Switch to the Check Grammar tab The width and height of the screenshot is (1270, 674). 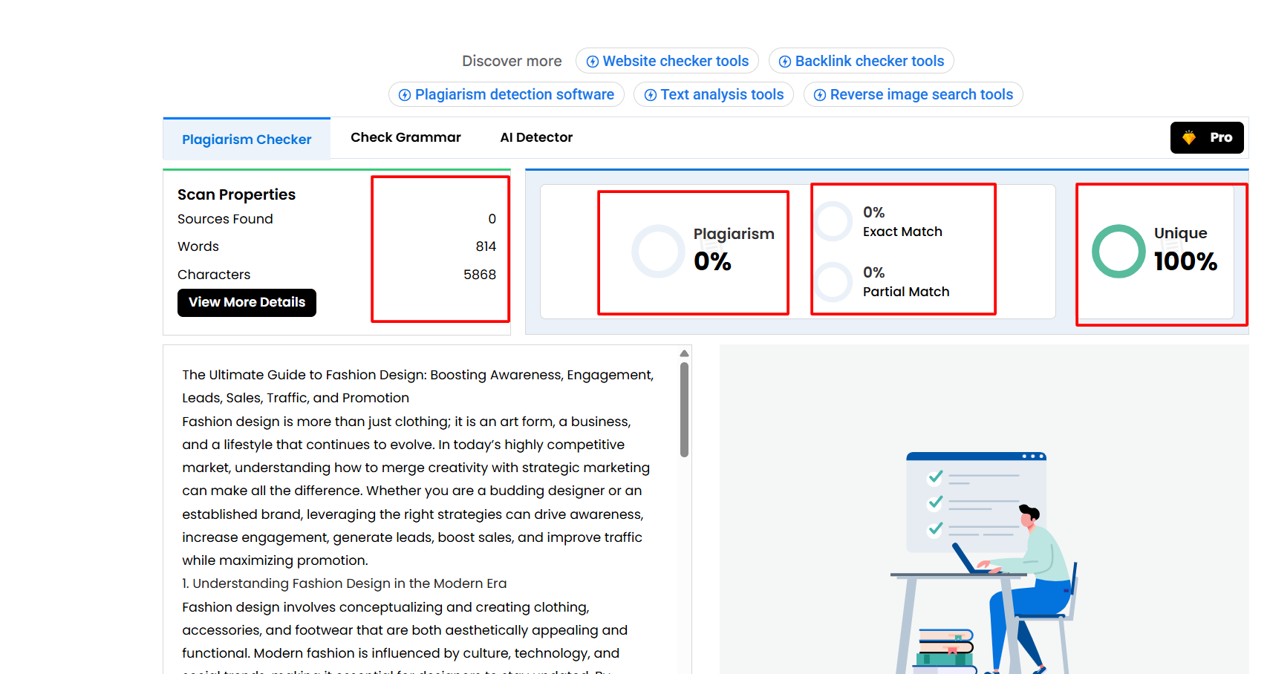(406, 137)
